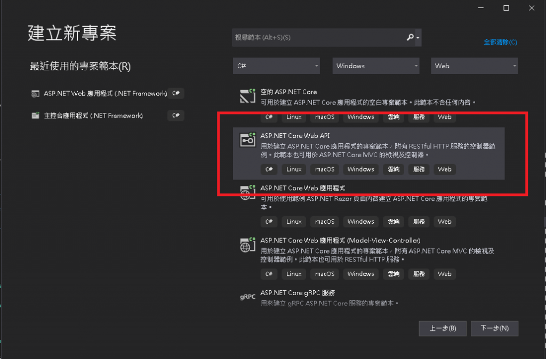Open recent ASP.NET Web 應用程式 (.NET Framework)
546x359 pixels.
pos(105,94)
